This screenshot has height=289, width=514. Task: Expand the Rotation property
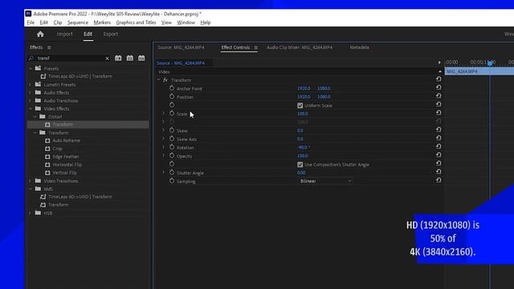click(x=164, y=147)
